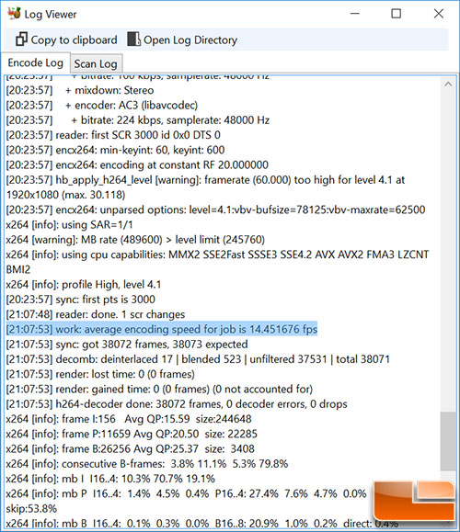
Task: Click the vertical scrollbar thumb
Action: pos(448,441)
